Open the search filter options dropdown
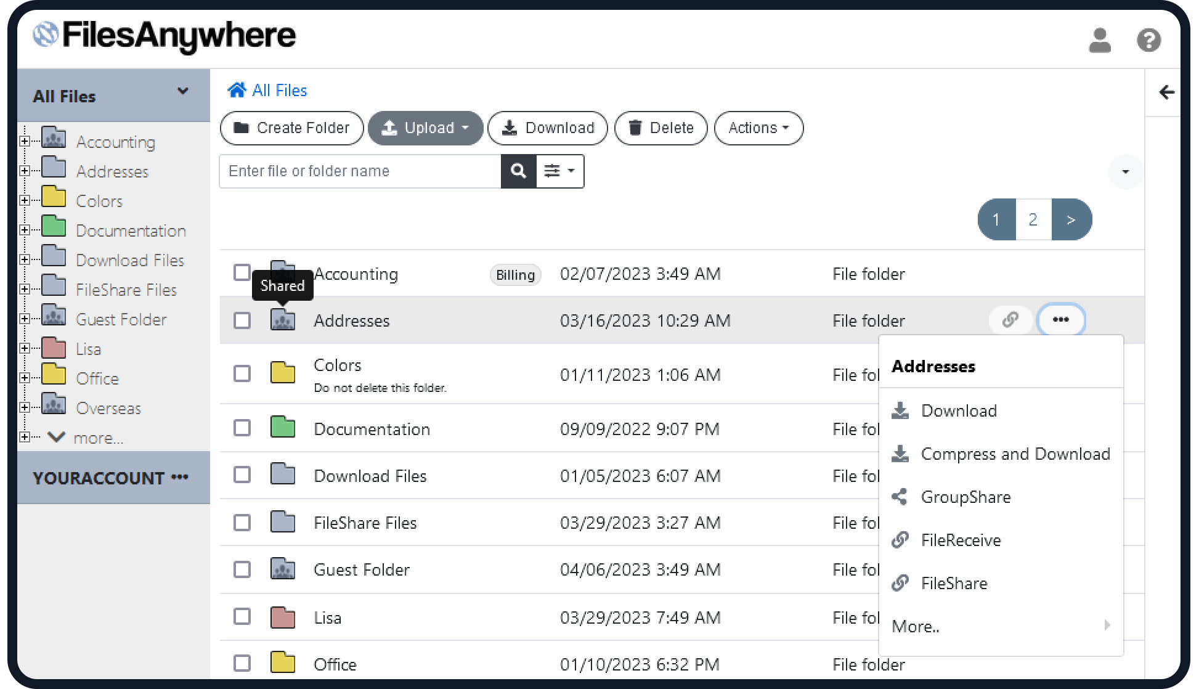The image size is (1199, 689). coord(560,171)
